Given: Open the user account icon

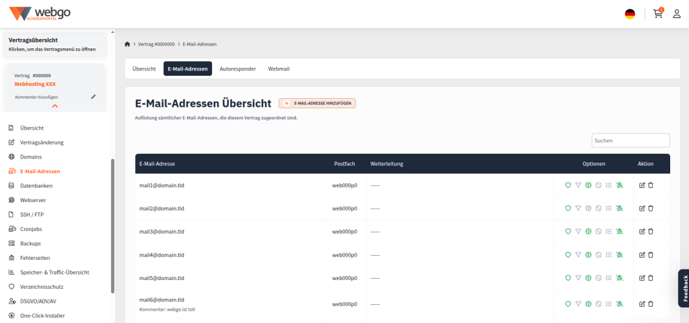Looking at the screenshot, I should click(x=677, y=13).
